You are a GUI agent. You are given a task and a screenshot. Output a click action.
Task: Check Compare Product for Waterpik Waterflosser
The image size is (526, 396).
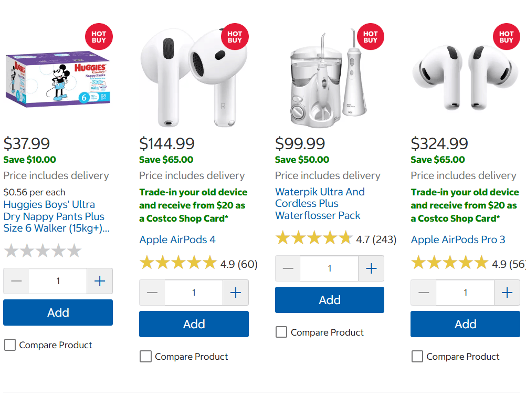(x=281, y=332)
